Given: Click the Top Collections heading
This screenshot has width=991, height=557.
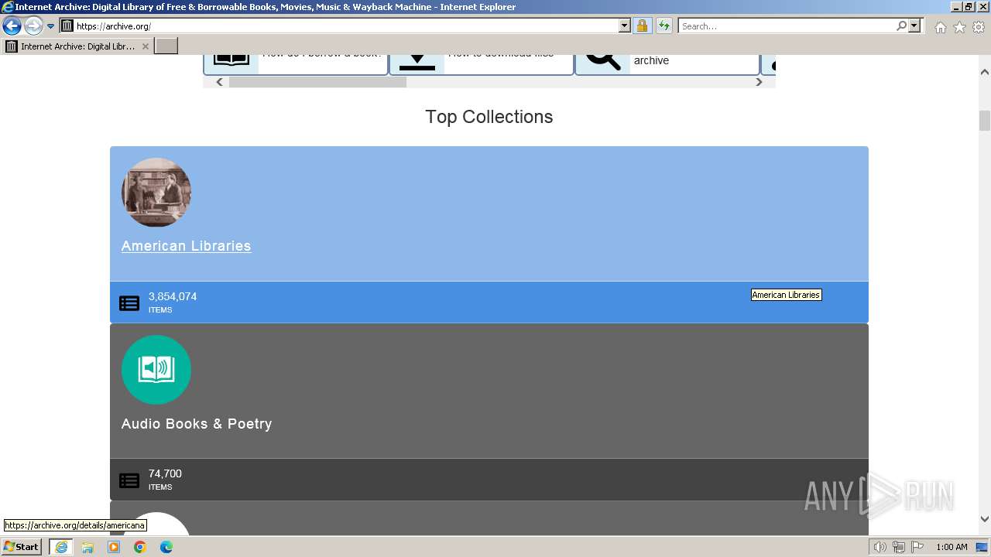Looking at the screenshot, I should [489, 117].
